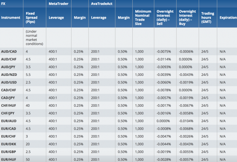Click the -0.0067% buy interest for CHF/HUF
237x162 pixels.
(x=186, y=105)
